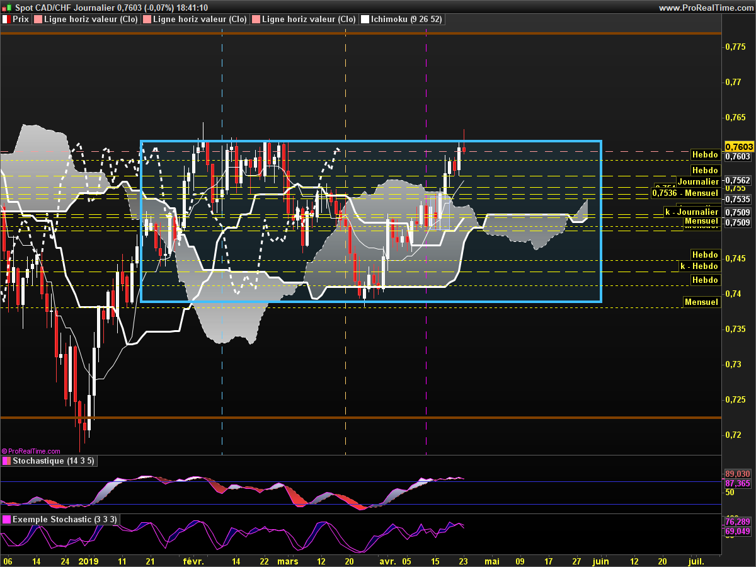The height and width of the screenshot is (567, 756).
Task: Select the last Ligne horiz valeur (Clo) legend
Action: coord(305,20)
